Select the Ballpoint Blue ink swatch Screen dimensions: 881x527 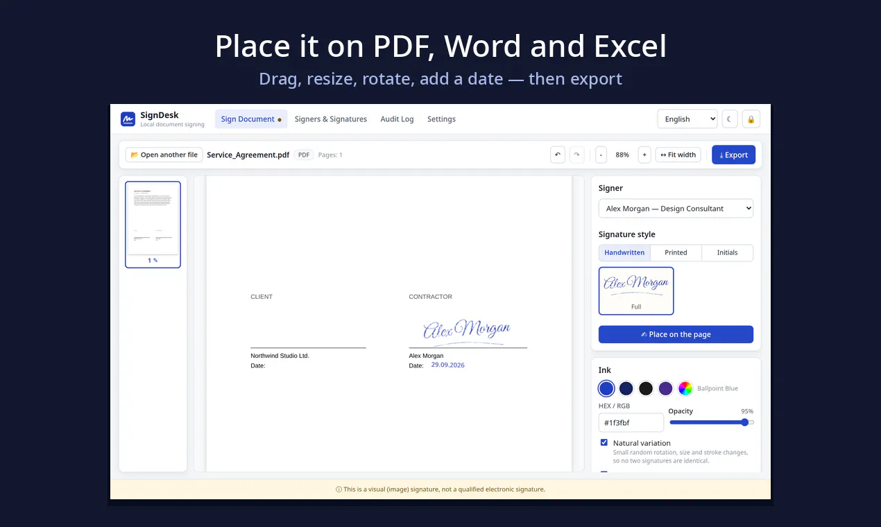[606, 388]
